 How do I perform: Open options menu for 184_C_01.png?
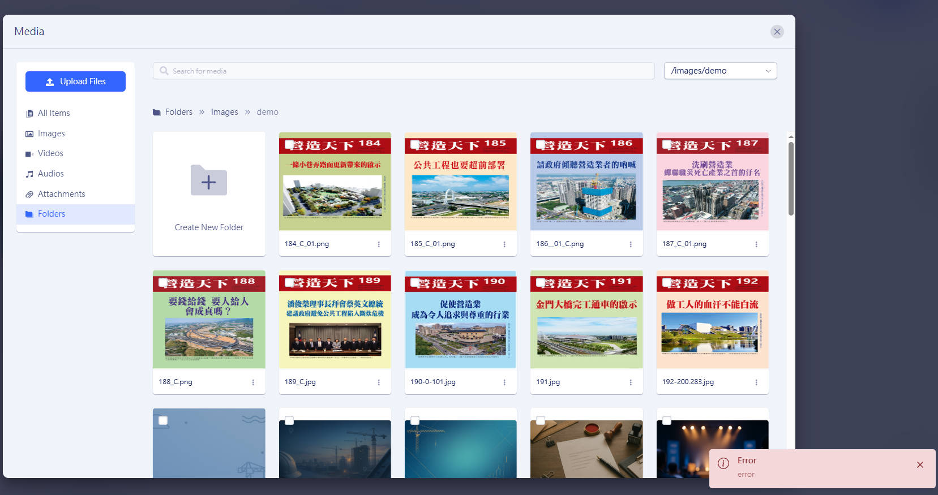379,244
